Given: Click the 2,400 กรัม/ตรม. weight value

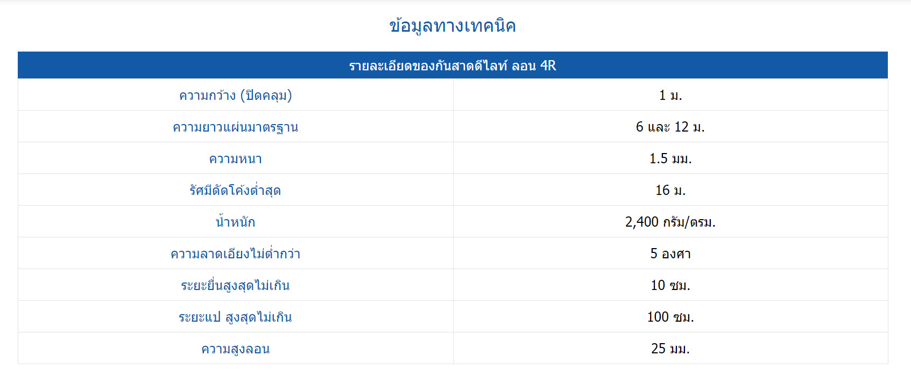Looking at the screenshot, I should (x=670, y=222).
